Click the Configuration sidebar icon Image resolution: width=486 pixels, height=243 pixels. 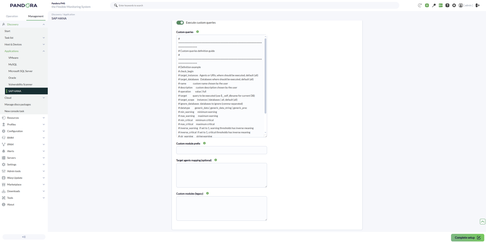pyautogui.click(x=4, y=131)
